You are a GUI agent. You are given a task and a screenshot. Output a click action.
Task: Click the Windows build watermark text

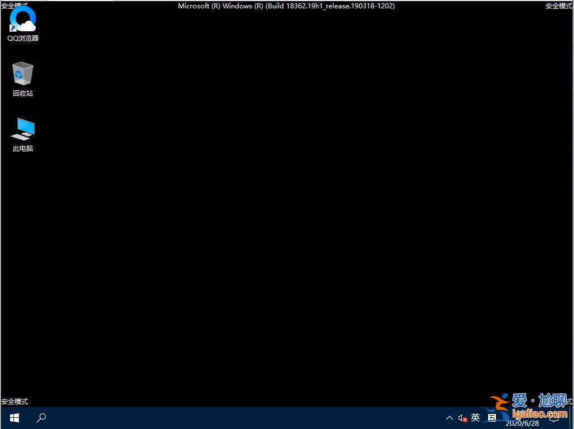286,6
